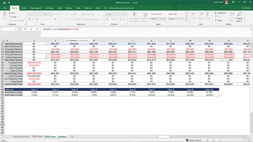
Task: Open Display Settings in status bar
Action: (193, 140)
